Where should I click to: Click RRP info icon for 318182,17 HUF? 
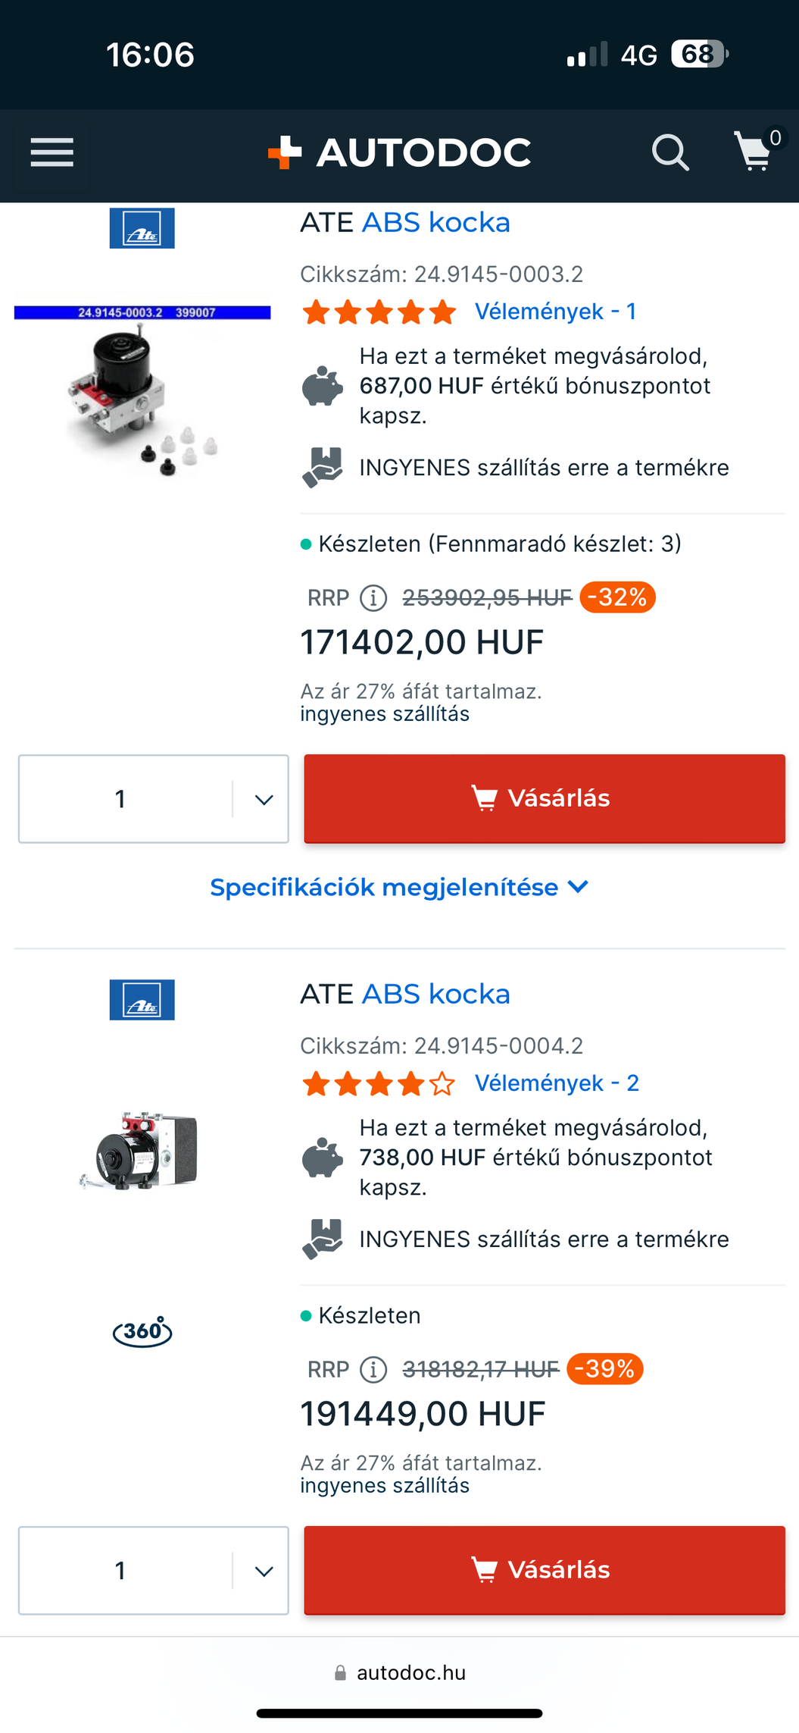point(373,1370)
